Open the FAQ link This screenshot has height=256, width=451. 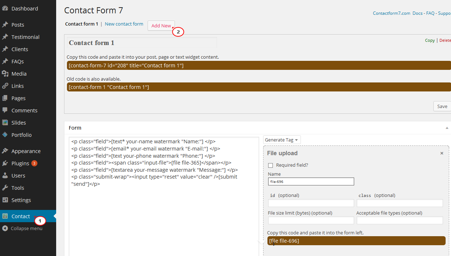(430, 13)
